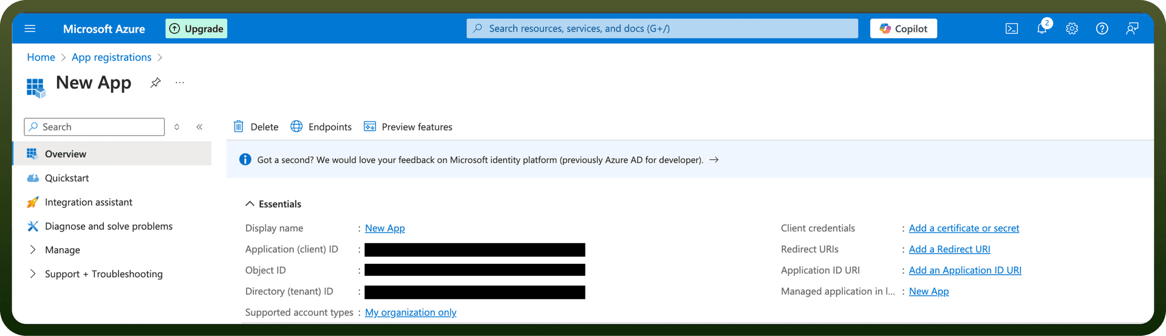Image resolution: width=1166 pixels, height=336 pixels.
Task: Select Overview in the sidebar
Action: tap(112, 153)
